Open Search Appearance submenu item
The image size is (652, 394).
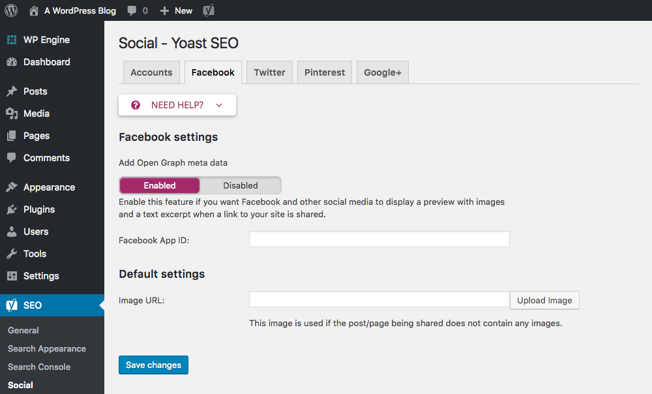pos(47,348)
